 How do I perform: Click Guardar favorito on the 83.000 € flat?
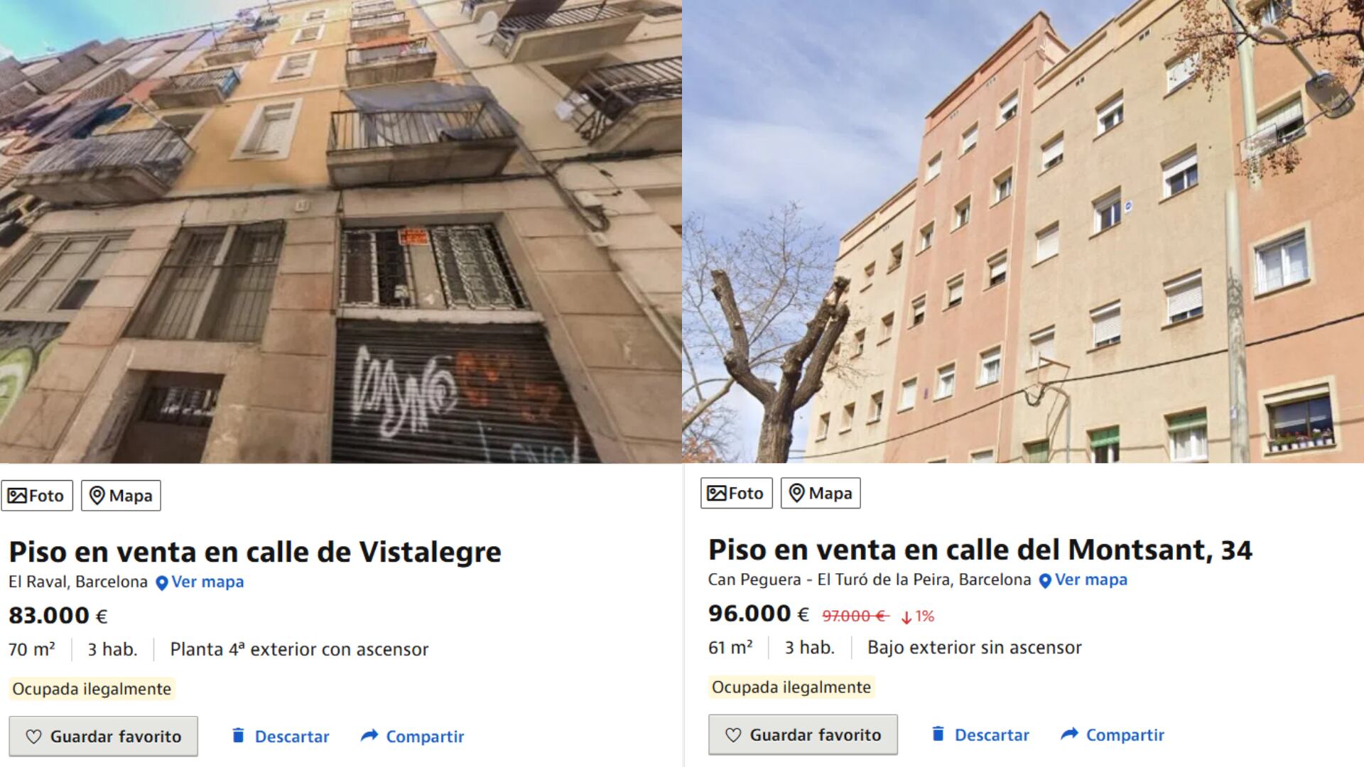(x=104, y=736)
